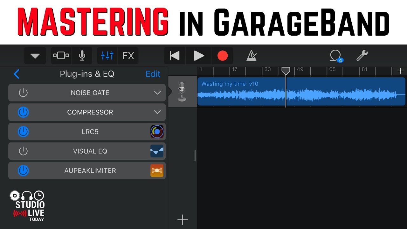Expand the Compressor settings chevron

pos(157,112)
